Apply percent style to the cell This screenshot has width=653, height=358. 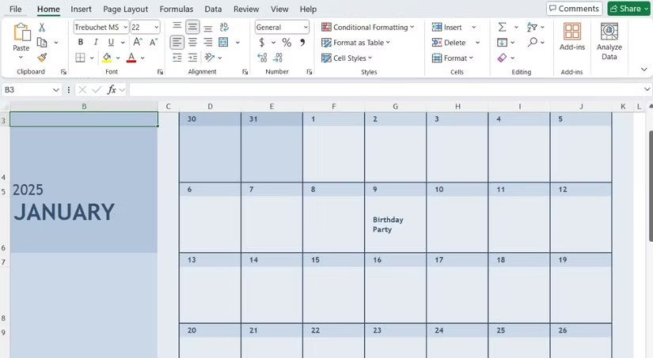click(x=287, y=43)
